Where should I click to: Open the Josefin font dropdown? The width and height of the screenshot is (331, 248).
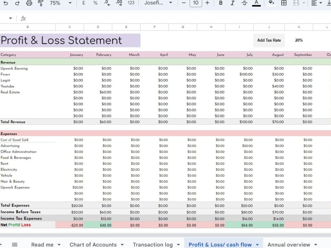tap(158, 3)
